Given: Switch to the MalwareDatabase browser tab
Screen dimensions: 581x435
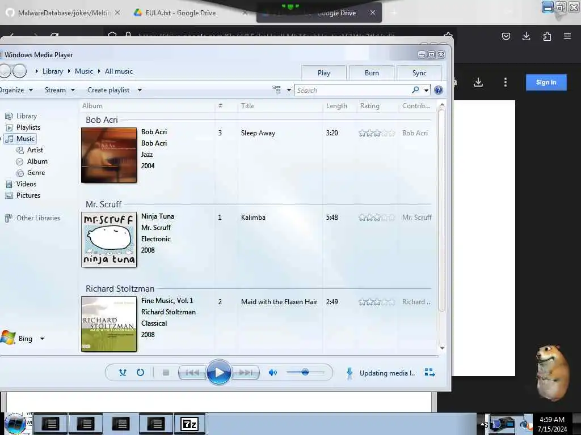Looking at the screenshot, I should pos(63,13).
